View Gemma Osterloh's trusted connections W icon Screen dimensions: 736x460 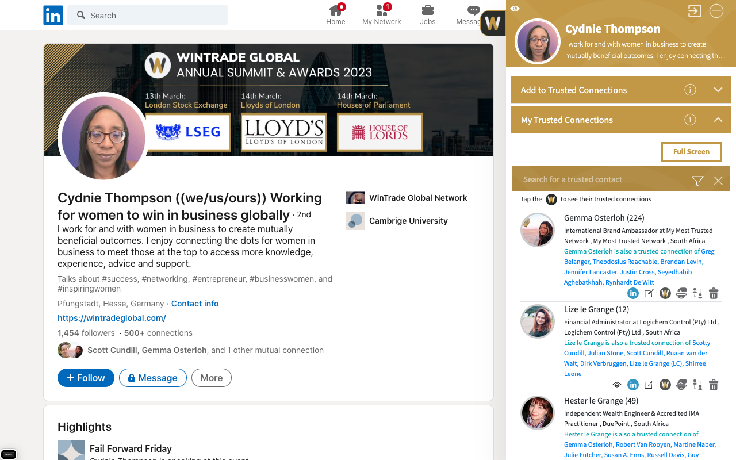665,293
